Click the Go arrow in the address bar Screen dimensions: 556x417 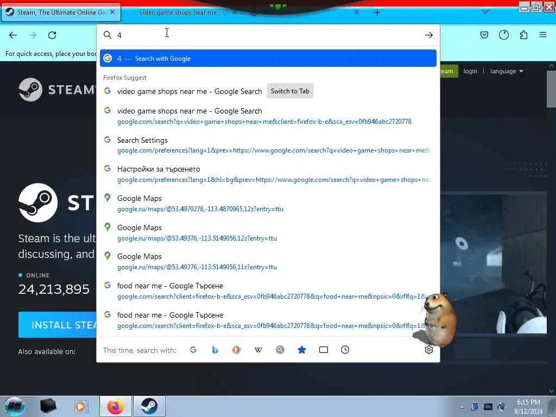tap(429, 35)
